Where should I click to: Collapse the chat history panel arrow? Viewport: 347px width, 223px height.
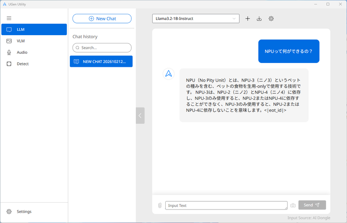tap(140, 115)
